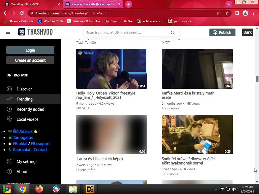Click the browser forward arrow
Screen dimensions: 259x194
pos(14,13)
